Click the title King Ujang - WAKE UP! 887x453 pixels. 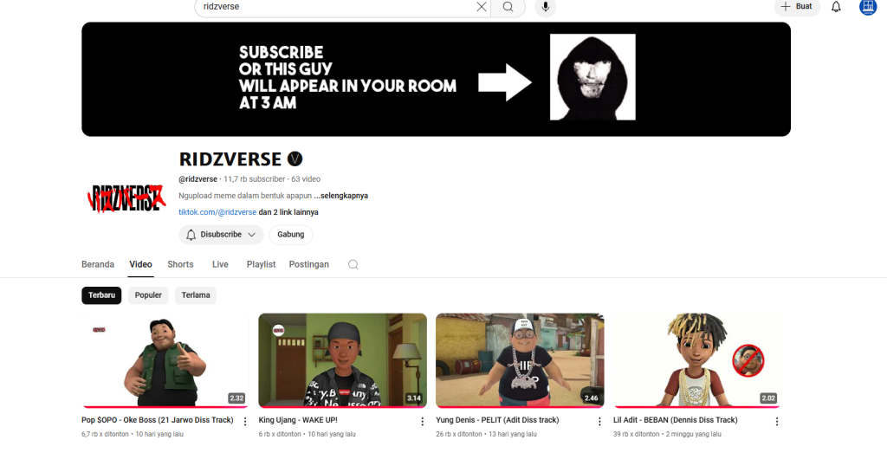[298, 420]
